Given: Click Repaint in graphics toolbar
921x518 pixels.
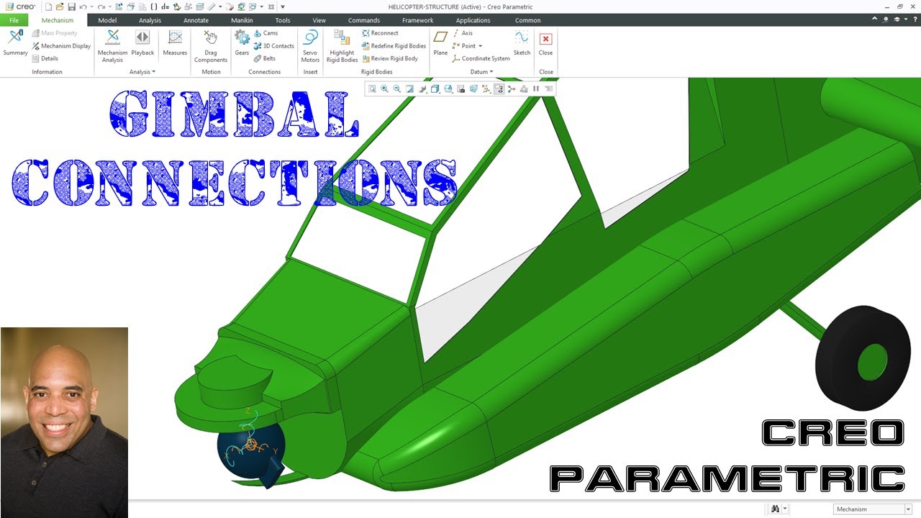Looking at the screenshot, I should (x=409, y=89).
